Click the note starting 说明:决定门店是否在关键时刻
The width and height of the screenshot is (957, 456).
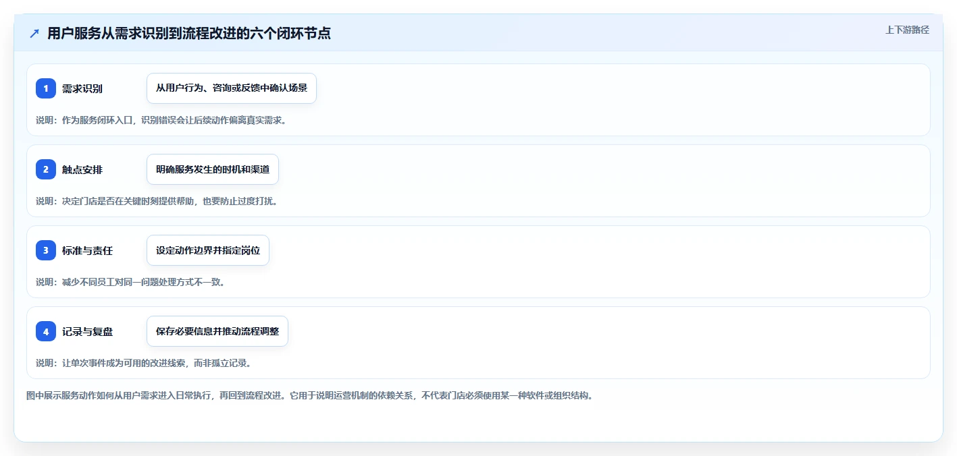157,201
